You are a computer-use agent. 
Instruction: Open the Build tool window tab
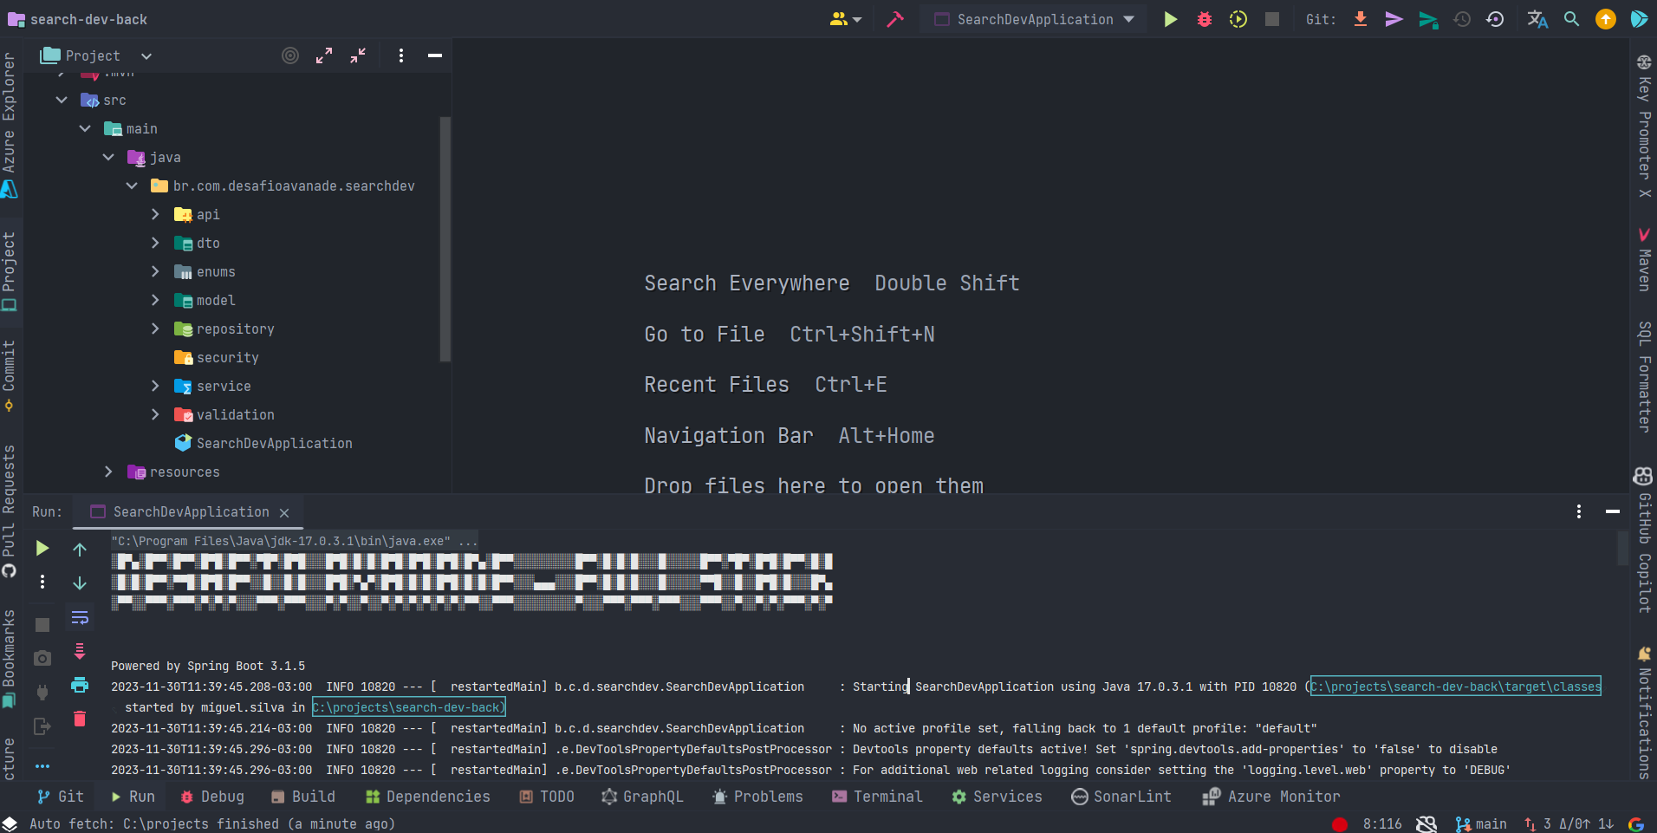pos(303,797)
